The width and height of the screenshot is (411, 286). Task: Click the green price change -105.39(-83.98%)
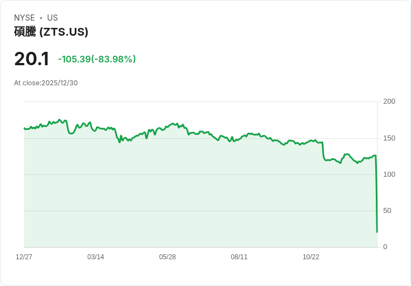[97, 59]
